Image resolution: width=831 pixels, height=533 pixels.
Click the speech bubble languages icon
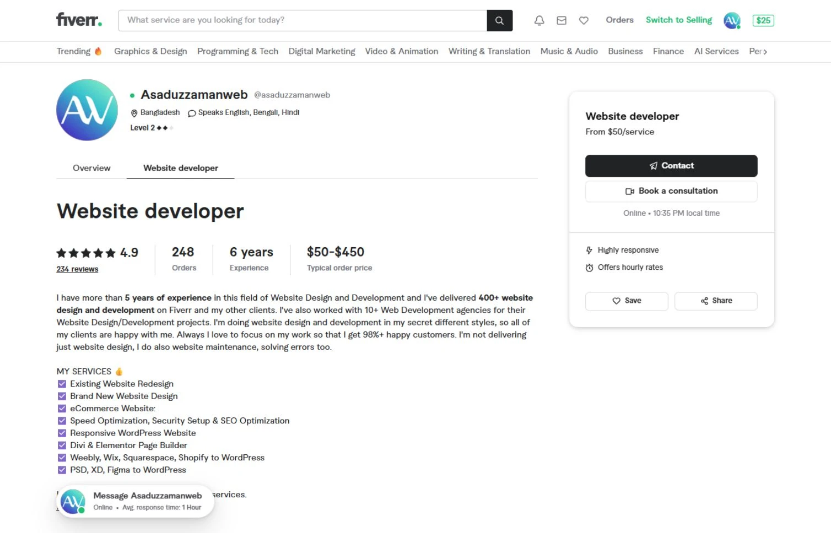(x=192, y=113)
